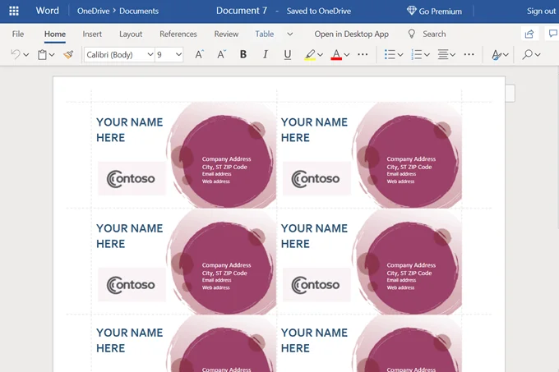Viewport: 559px width, 372px height.
Task: Open the Documents breadcrumb link
Action: pyautogui.click(x=139, y=11)
